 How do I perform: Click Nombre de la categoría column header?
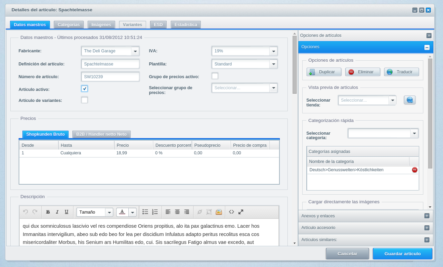pyautogui.click(x=358, y=162)
